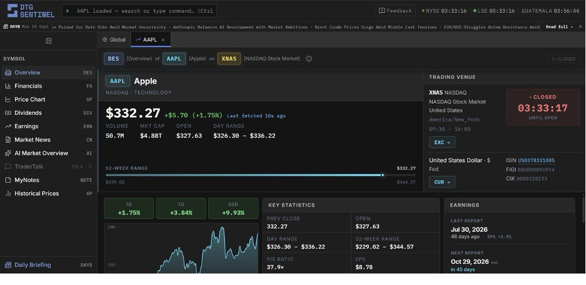The height and width of the screenshot is (285, 586).
Task: Click the TraderTalk lock icon
Action: 90,167
